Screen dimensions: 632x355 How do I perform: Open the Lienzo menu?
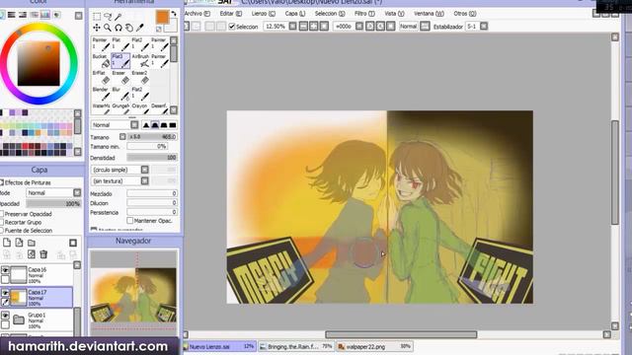click(264, 14)
